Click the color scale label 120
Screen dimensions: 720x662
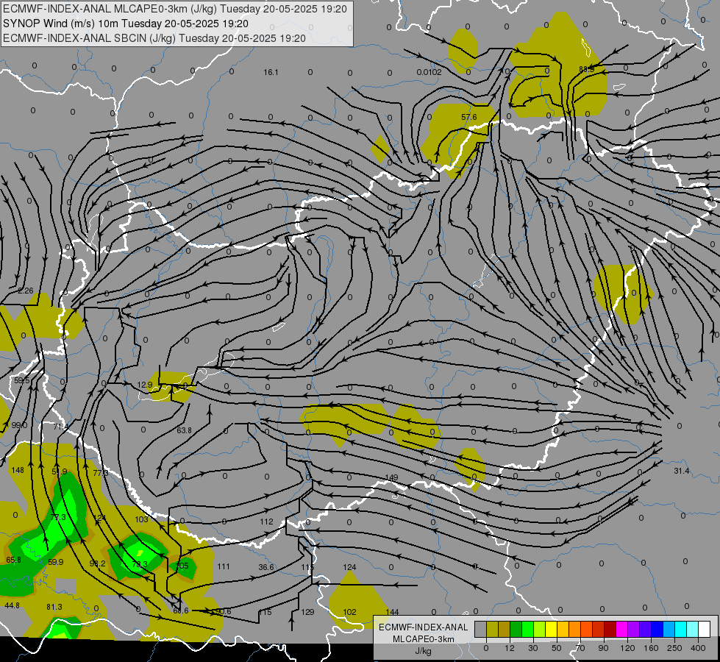tap(627, 648)
